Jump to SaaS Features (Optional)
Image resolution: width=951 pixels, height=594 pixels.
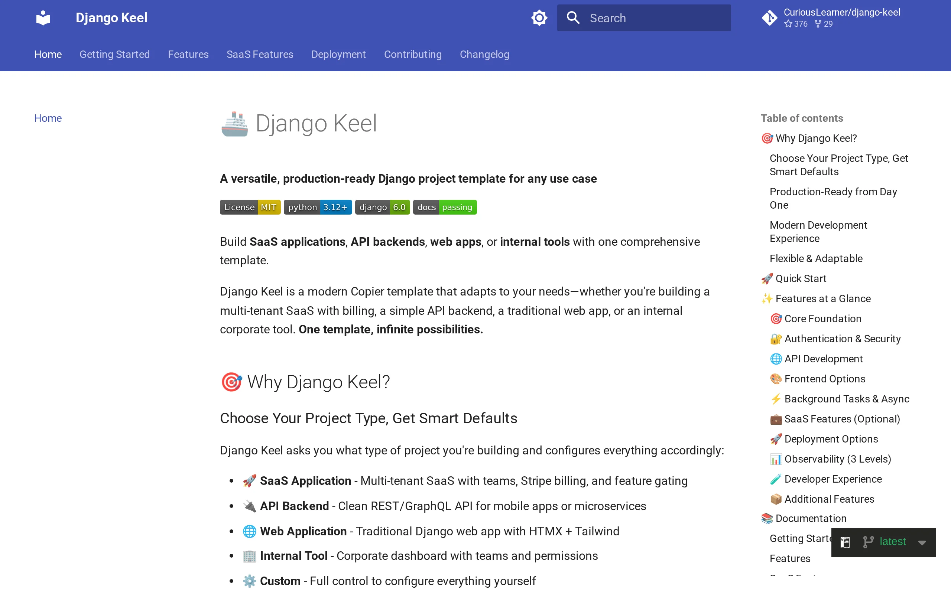tap(835, 419)
